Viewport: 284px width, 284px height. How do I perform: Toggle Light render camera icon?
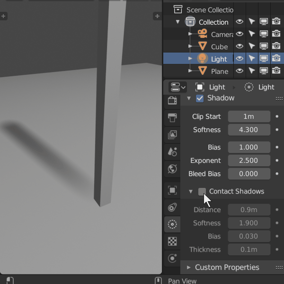[276, 58]
